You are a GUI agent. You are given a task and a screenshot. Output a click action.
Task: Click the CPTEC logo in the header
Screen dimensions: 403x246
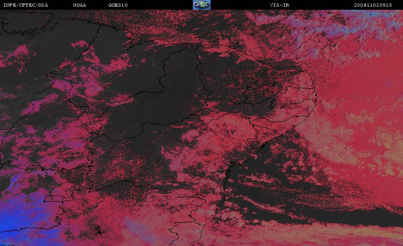[201, 5]
